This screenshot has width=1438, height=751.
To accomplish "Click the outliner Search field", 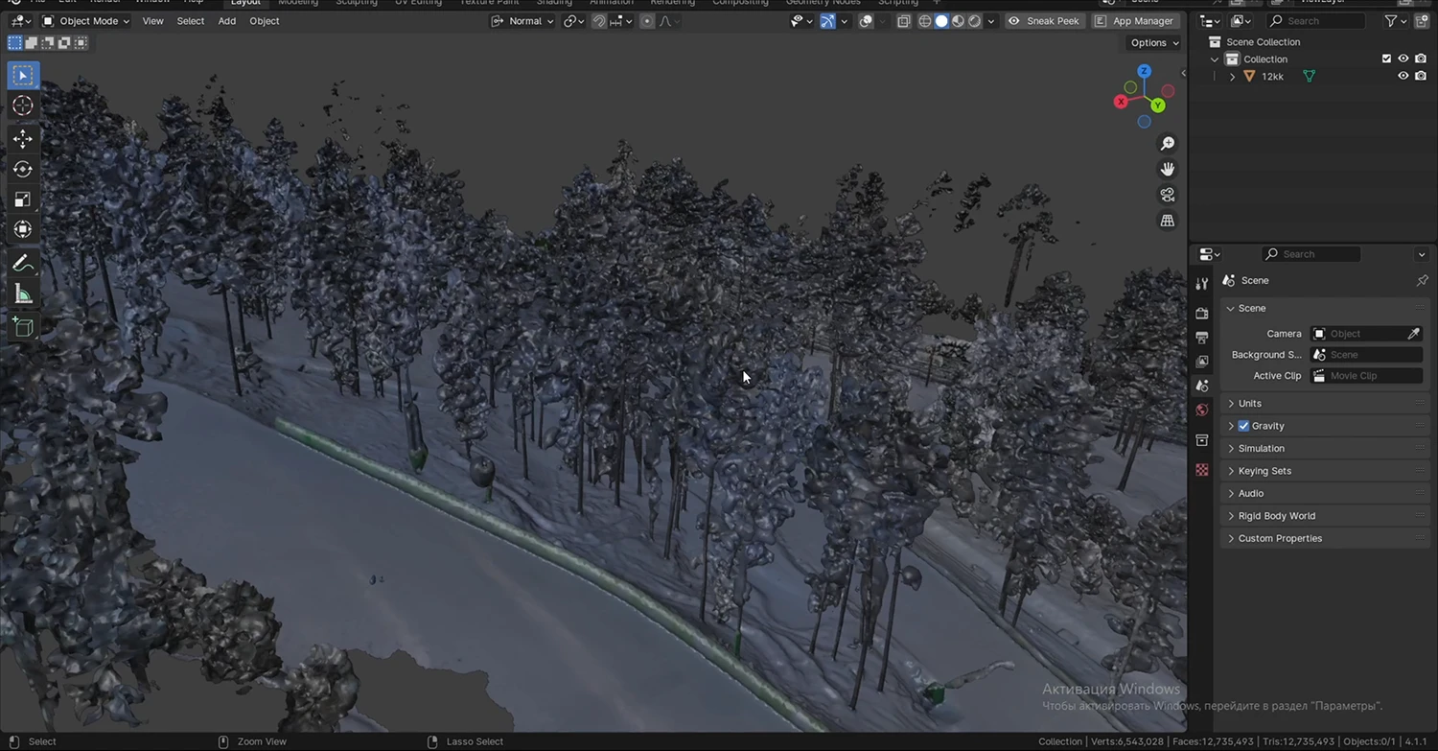I will pyautogui.click(x=1315, y=21).
